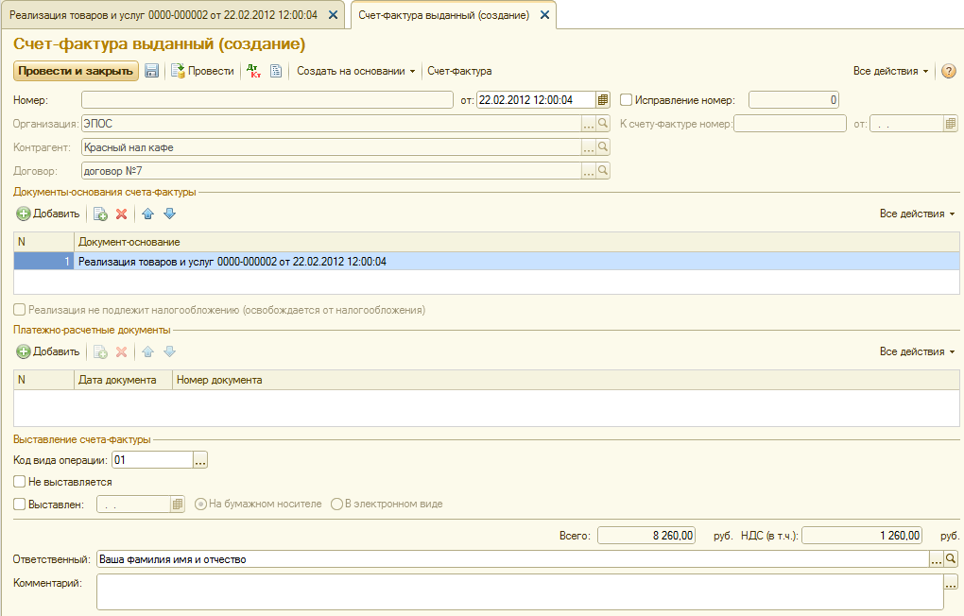
Task: Click into the Номер input field
Action: click(x=267, y=99)
